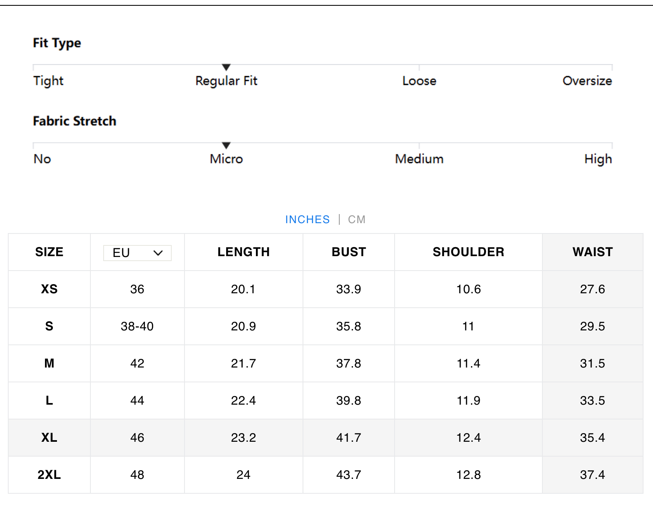Click the chevron arrow beside EU

tap(158, 253)
